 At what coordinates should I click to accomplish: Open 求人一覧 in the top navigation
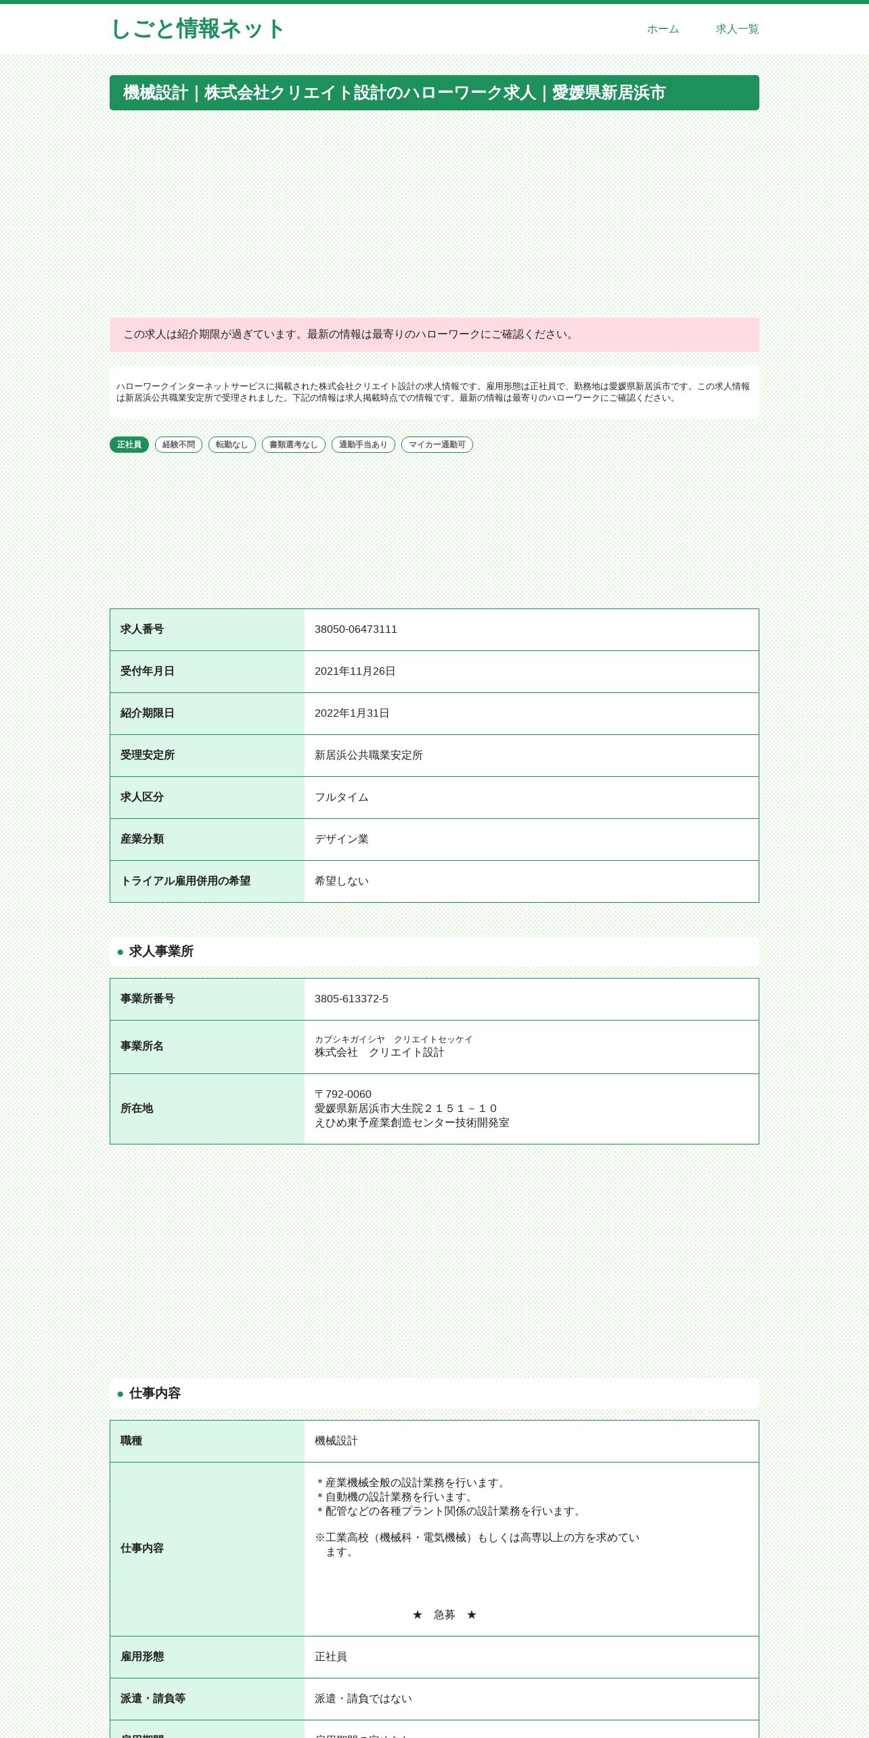(x=737, y=29)
